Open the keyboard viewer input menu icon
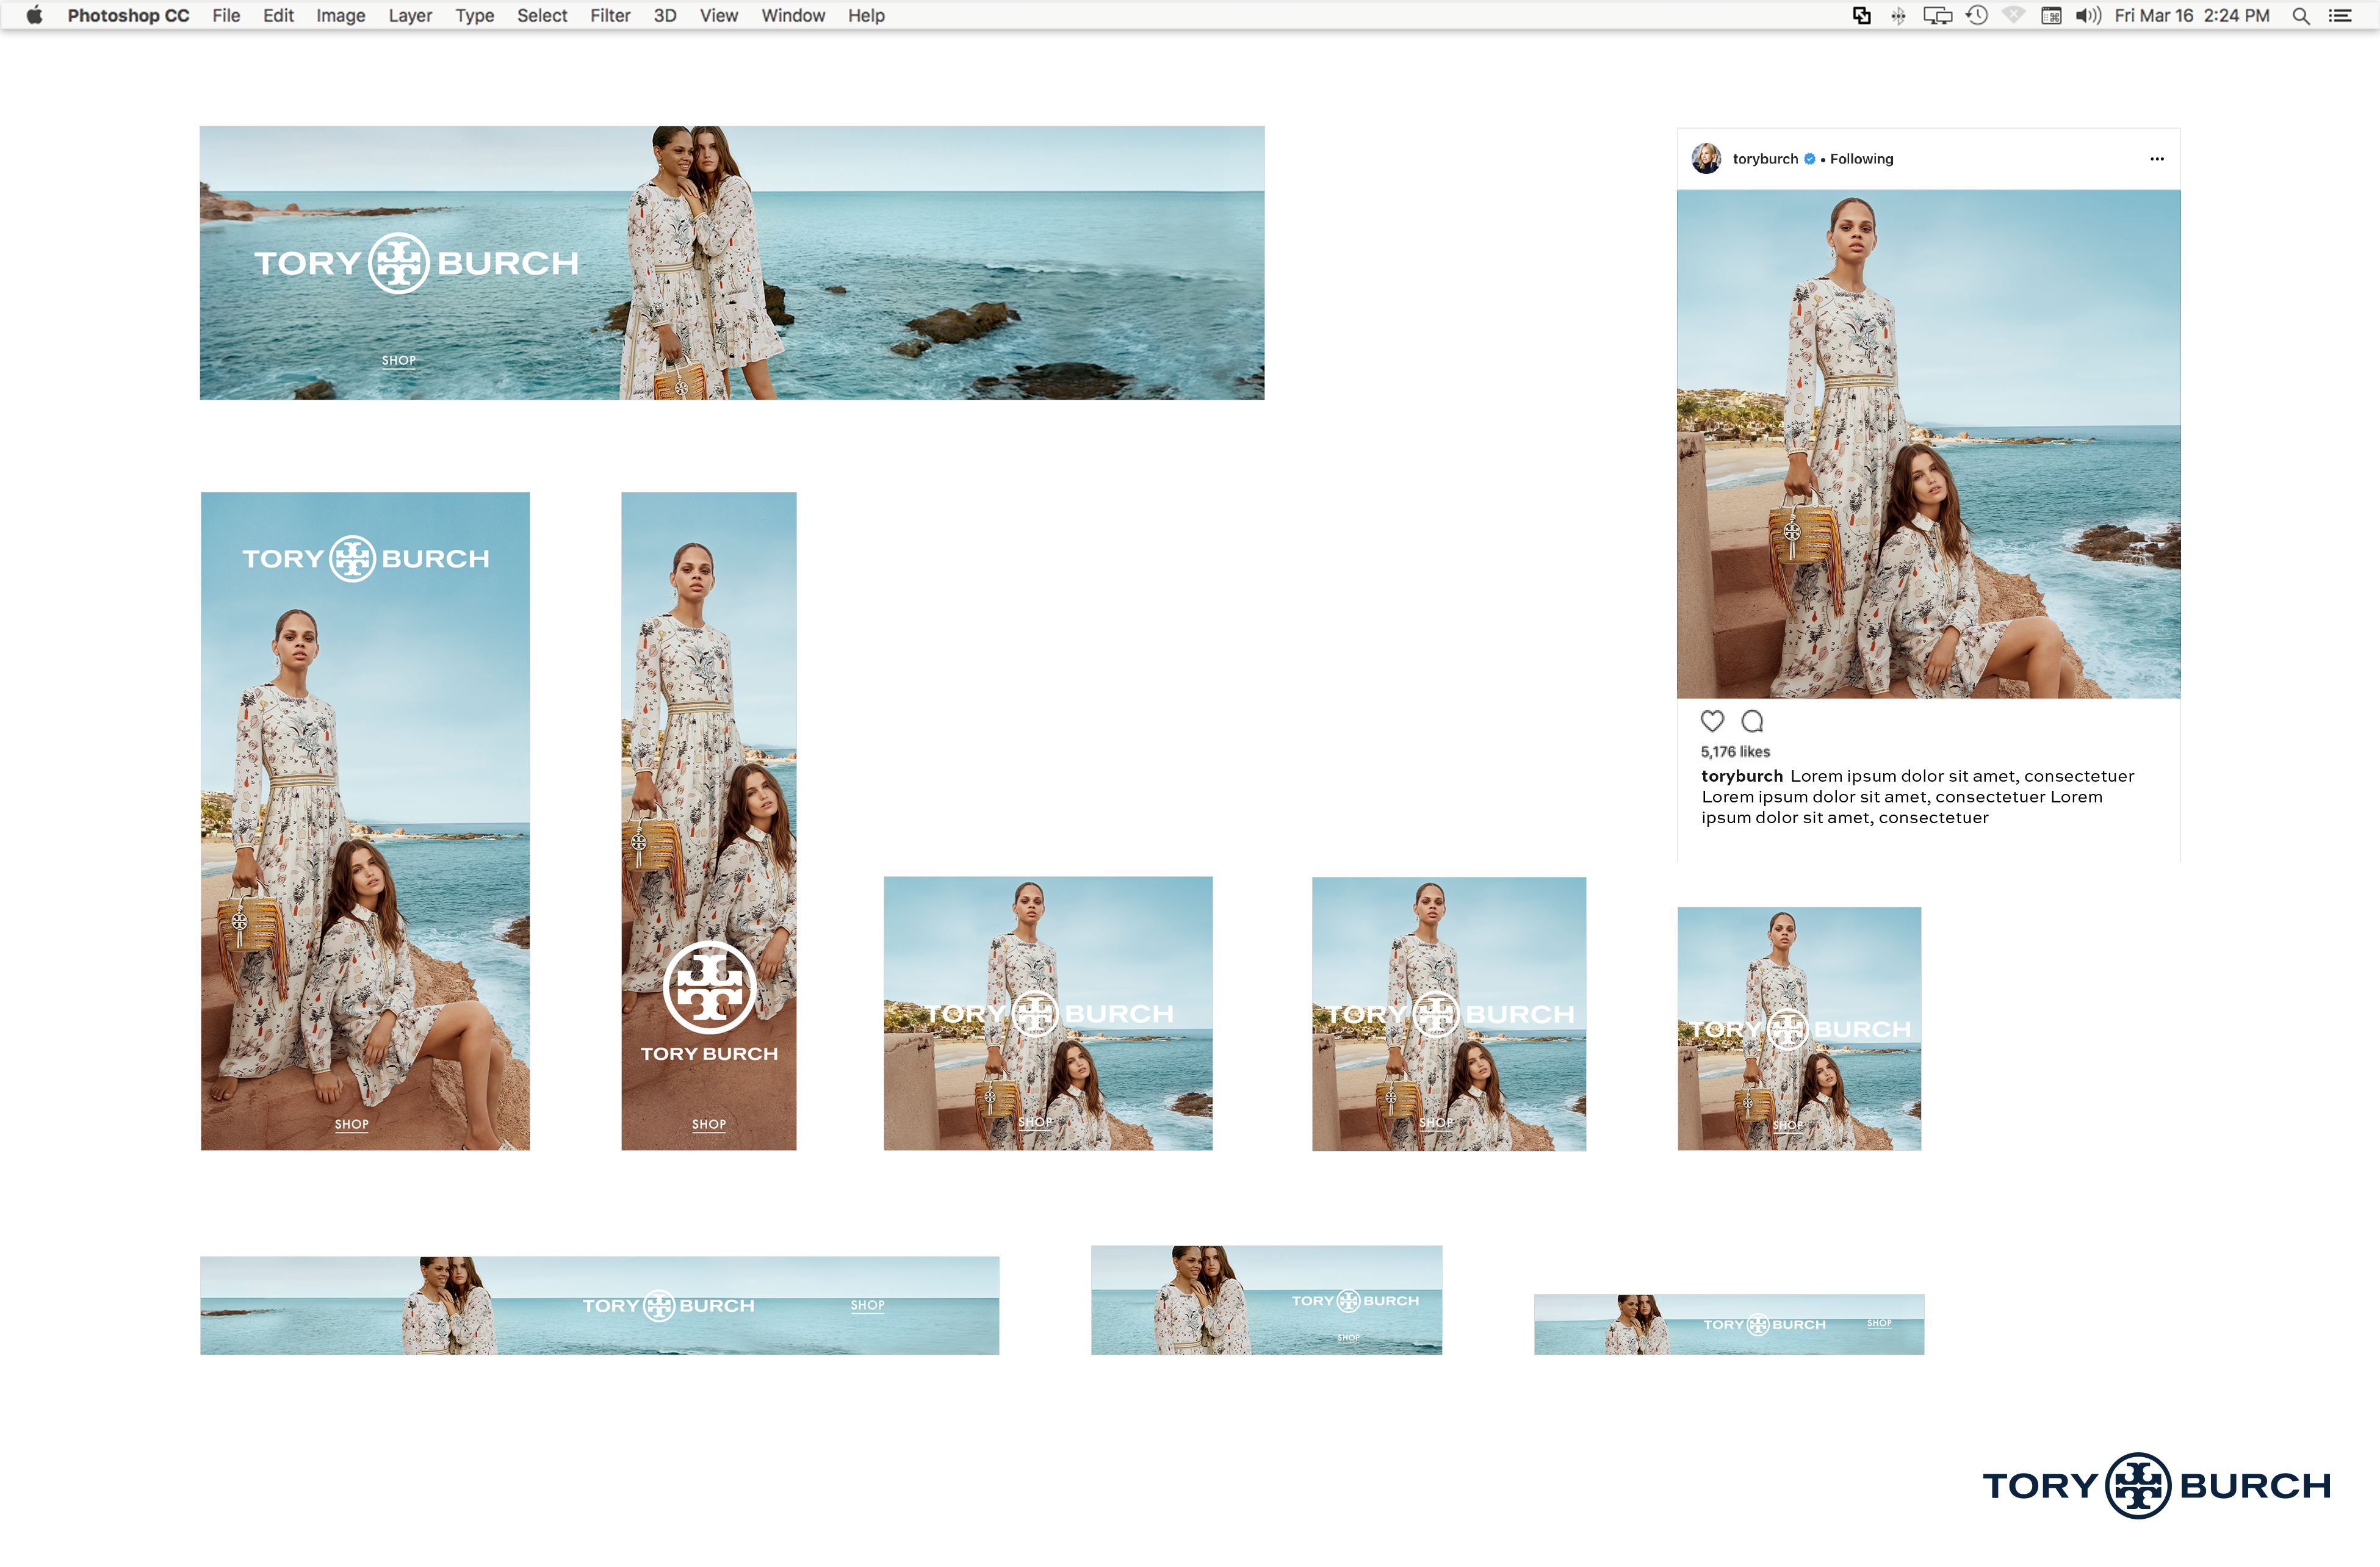2380x1567 pixels. pos(2051,15)
